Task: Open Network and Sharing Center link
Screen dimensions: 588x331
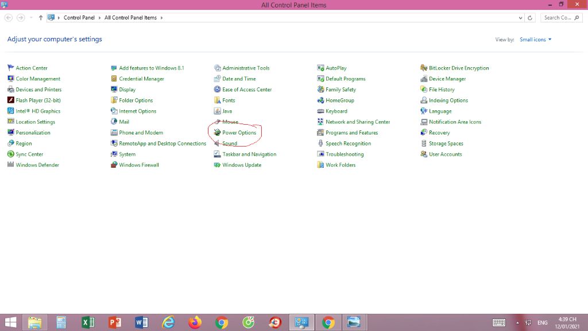Action: pyautogui.click(x=358, y=122)
